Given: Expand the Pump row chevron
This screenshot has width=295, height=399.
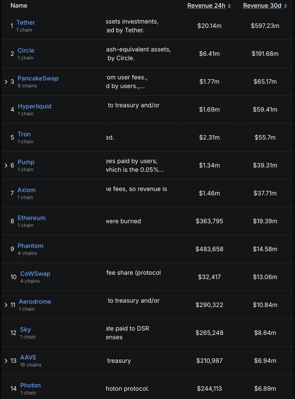Looking at the screenshot, I should pos(6,165).
